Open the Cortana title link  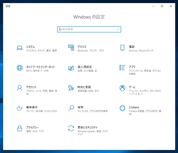134,107
